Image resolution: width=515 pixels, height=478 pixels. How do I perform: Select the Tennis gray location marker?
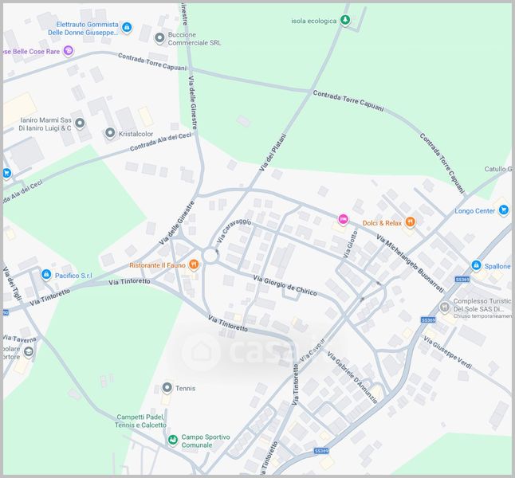167,388
